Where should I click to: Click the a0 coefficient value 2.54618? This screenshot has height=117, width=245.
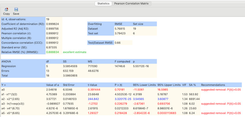(x=51, y=90)
